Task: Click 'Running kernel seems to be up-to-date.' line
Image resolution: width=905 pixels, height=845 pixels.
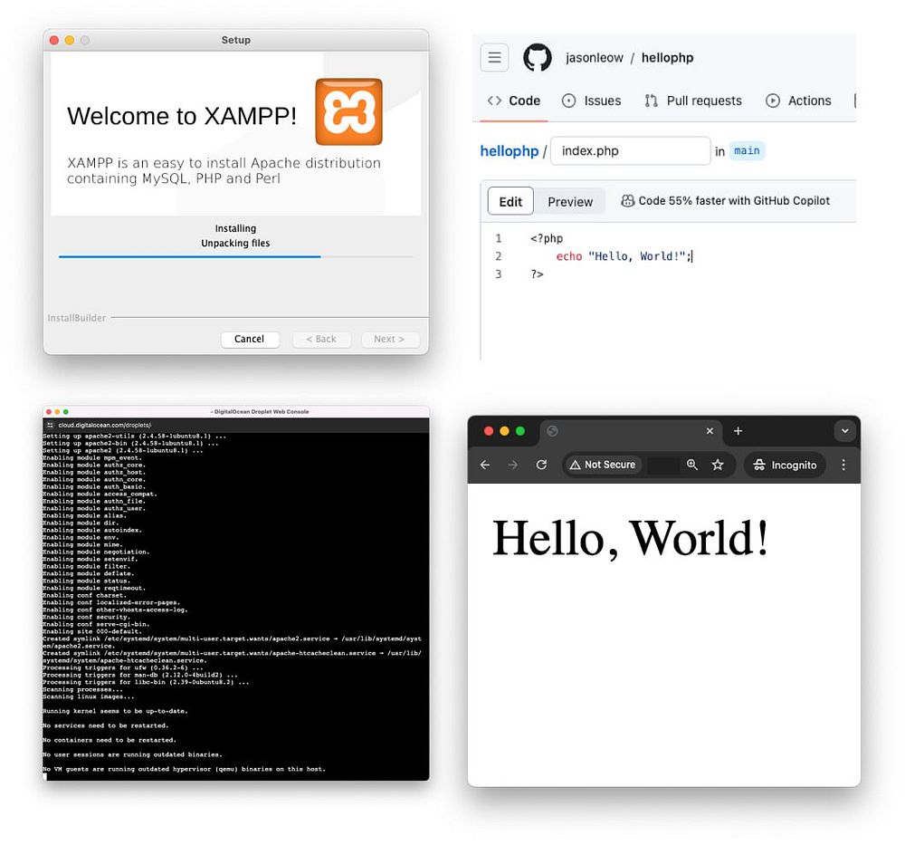Action: 116,711
